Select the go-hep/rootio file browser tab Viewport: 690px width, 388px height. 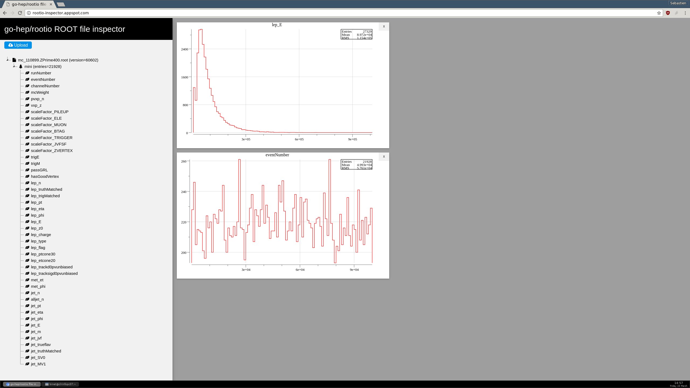pyautogui.click(x=29, y=4)
